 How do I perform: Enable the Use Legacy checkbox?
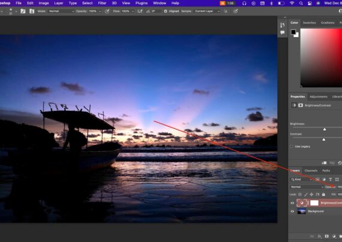(292, 146)
